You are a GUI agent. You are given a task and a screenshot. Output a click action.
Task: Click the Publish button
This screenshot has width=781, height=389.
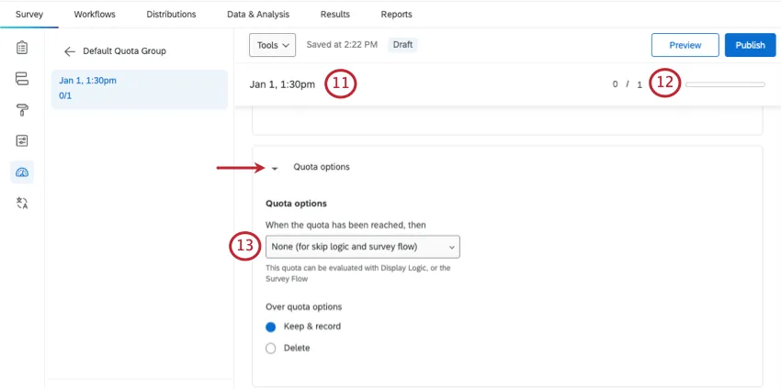click(750, 45)
